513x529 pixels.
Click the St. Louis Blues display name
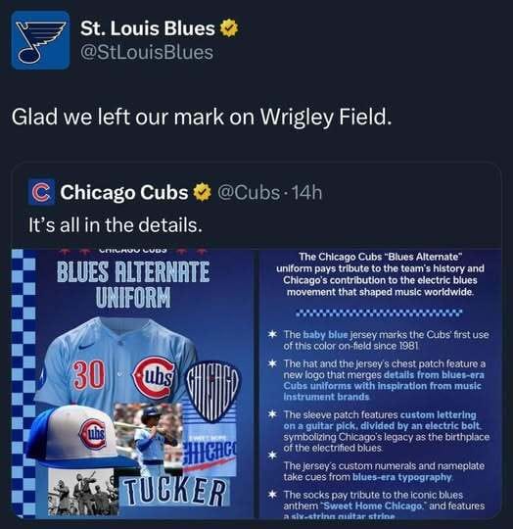point(147,28)
